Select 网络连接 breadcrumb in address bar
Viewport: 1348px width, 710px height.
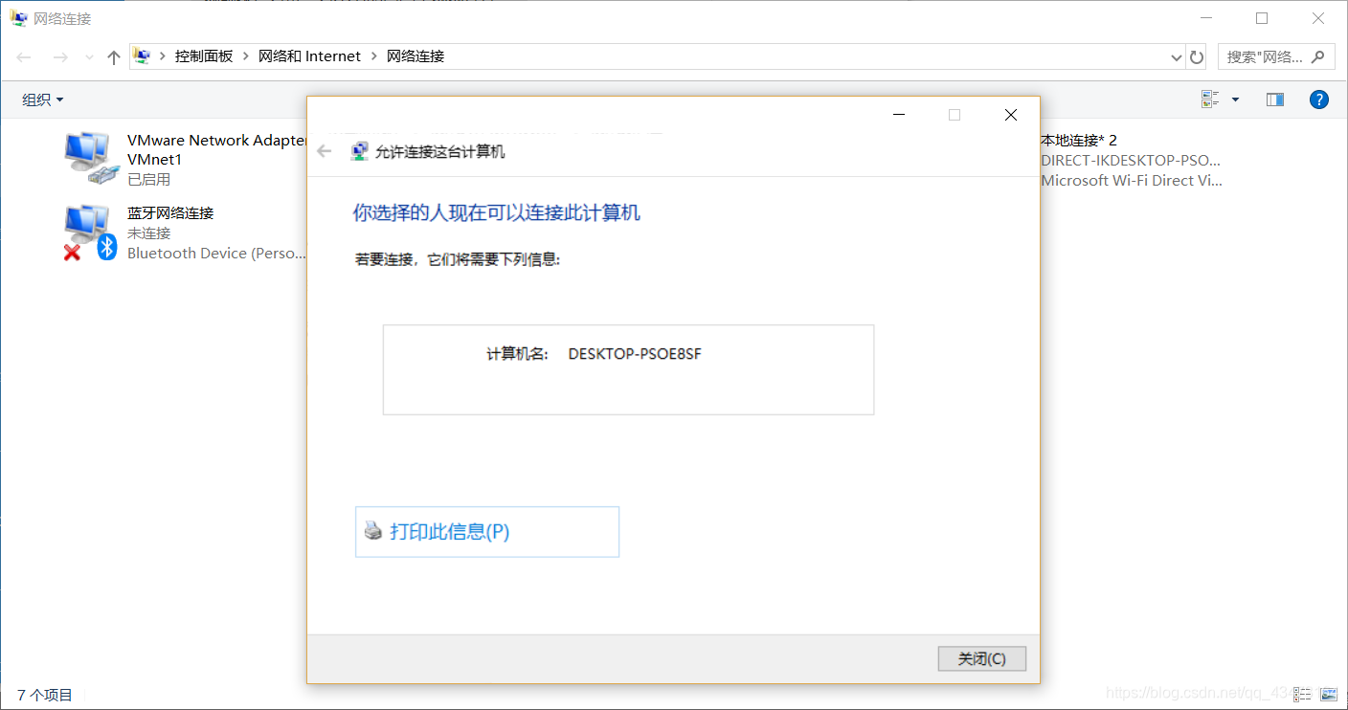click(x=416, y=56)
